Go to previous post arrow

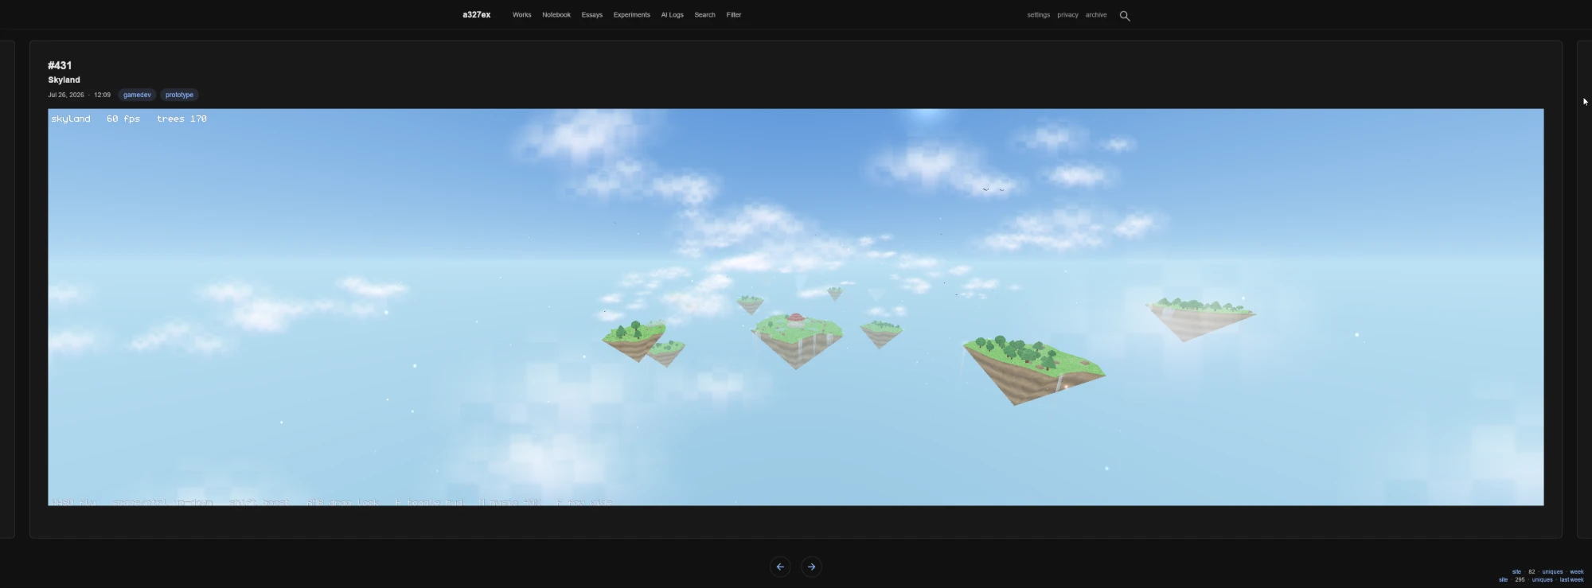(x=780, y=567)
